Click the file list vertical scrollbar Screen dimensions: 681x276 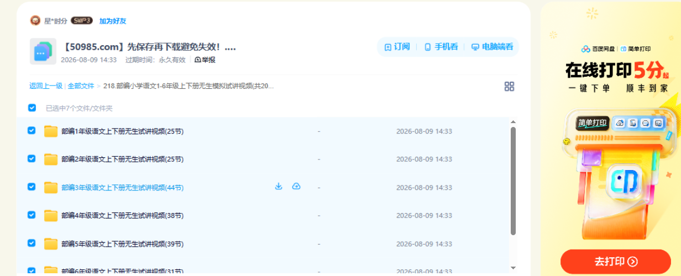point(513,181)
